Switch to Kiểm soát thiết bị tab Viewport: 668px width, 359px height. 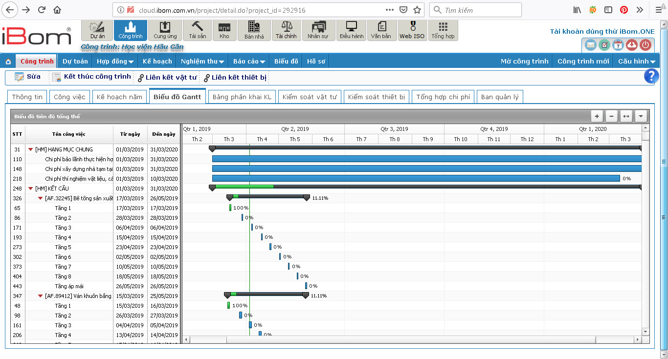(377, 97)
